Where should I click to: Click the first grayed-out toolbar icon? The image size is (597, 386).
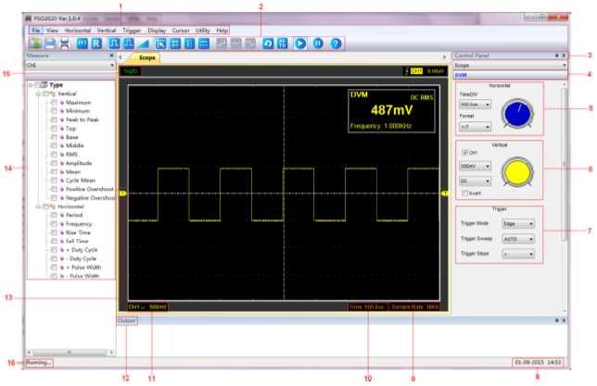tap(222, 44)
